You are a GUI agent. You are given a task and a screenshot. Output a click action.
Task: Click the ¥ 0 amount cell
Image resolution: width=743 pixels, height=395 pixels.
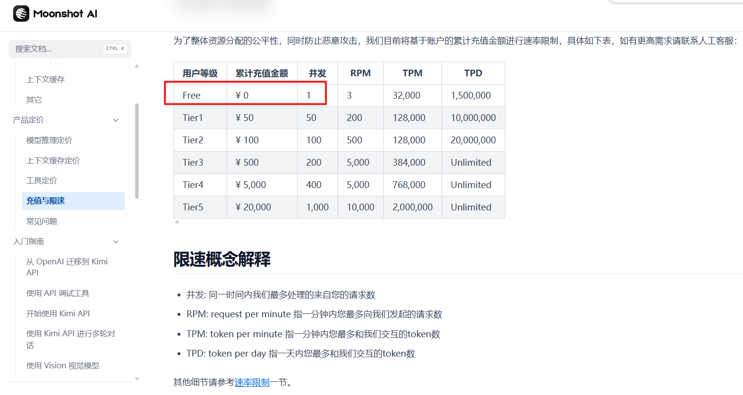pyautogui.click(x=262, y=95)
